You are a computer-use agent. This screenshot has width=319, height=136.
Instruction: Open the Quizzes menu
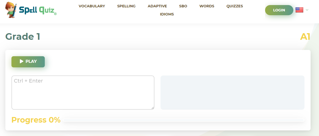[x=235, y=6]
